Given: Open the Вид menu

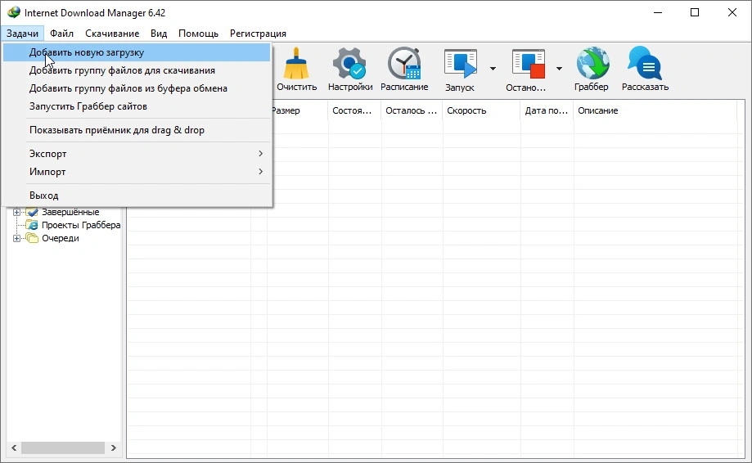Looking at the screenshot, I should (x=158, y=33).
